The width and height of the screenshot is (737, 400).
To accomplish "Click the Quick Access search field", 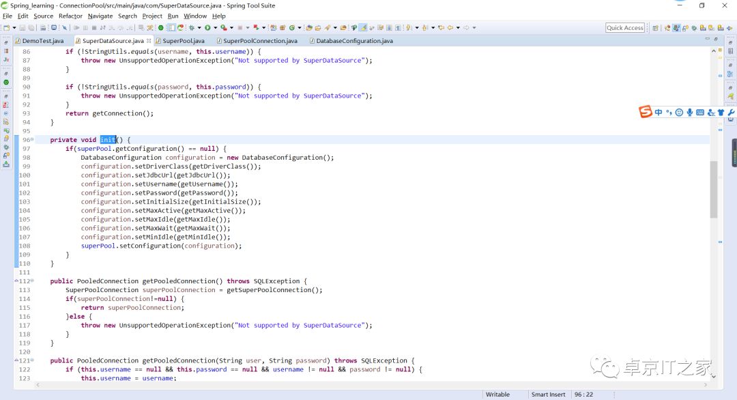I will pos(625,28).
